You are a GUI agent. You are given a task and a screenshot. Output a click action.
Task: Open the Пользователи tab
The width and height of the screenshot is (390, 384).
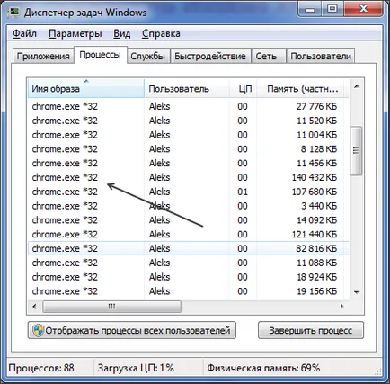click(321, 56)
